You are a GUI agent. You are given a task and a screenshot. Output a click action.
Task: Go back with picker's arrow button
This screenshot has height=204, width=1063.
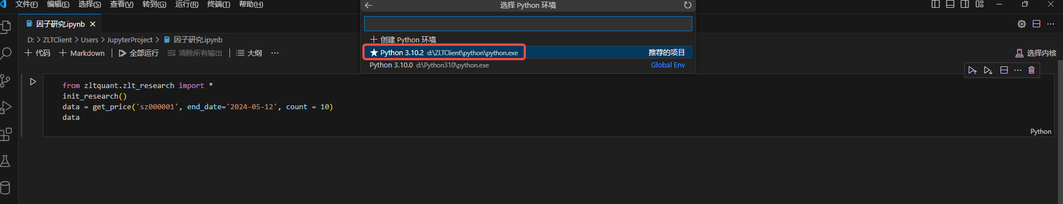[368, 5]
